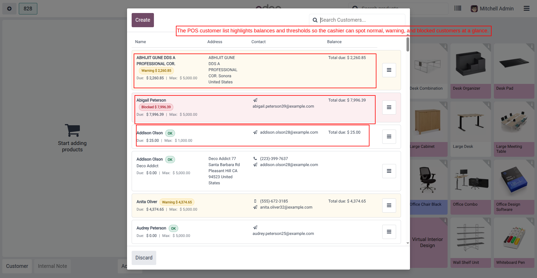
Task: Click the barcode scanner icon in top bar
Action: pos(458,8)
